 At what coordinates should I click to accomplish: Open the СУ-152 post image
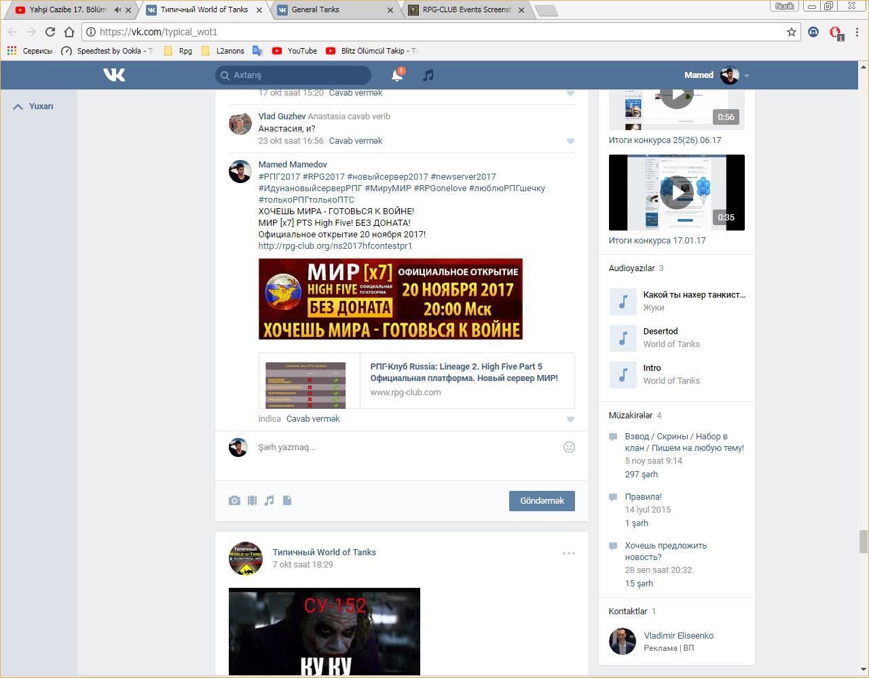(325, 631)
